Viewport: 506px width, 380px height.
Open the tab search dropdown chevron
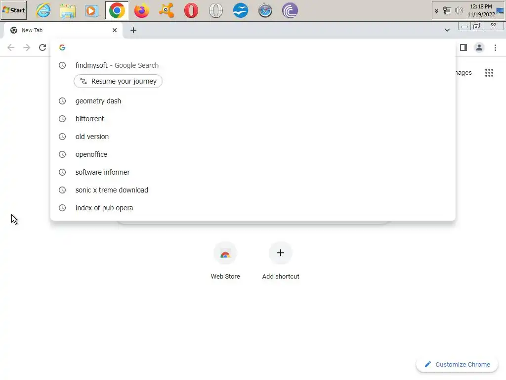pyautogui.click(x=447, y=30)
